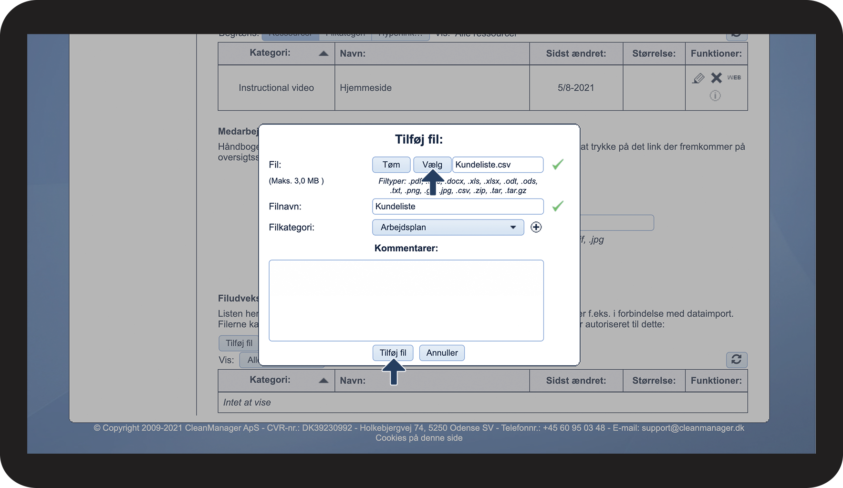This screenshot has width=843, height=488.
Task: Delete the Hjemmeside resource with X icon
Action: pyautogui.click(x=716, y=78)
